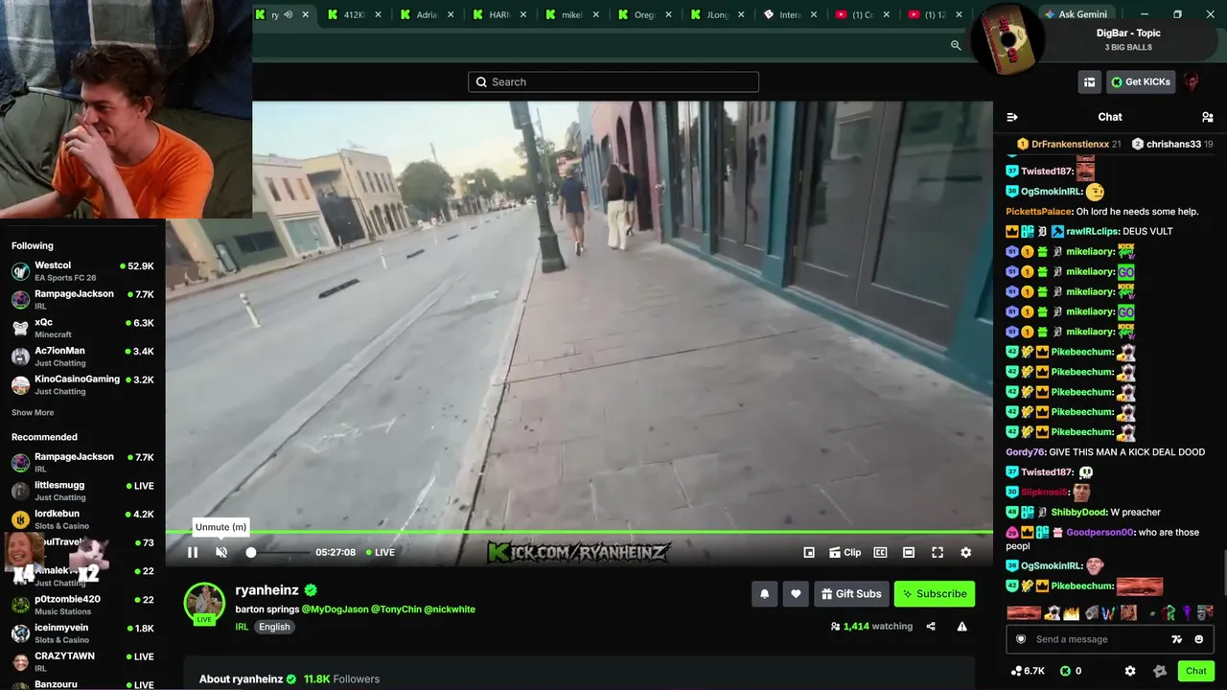Open chat identity badge icon
Screen dimensions: 1227x690
(1021, 639)
